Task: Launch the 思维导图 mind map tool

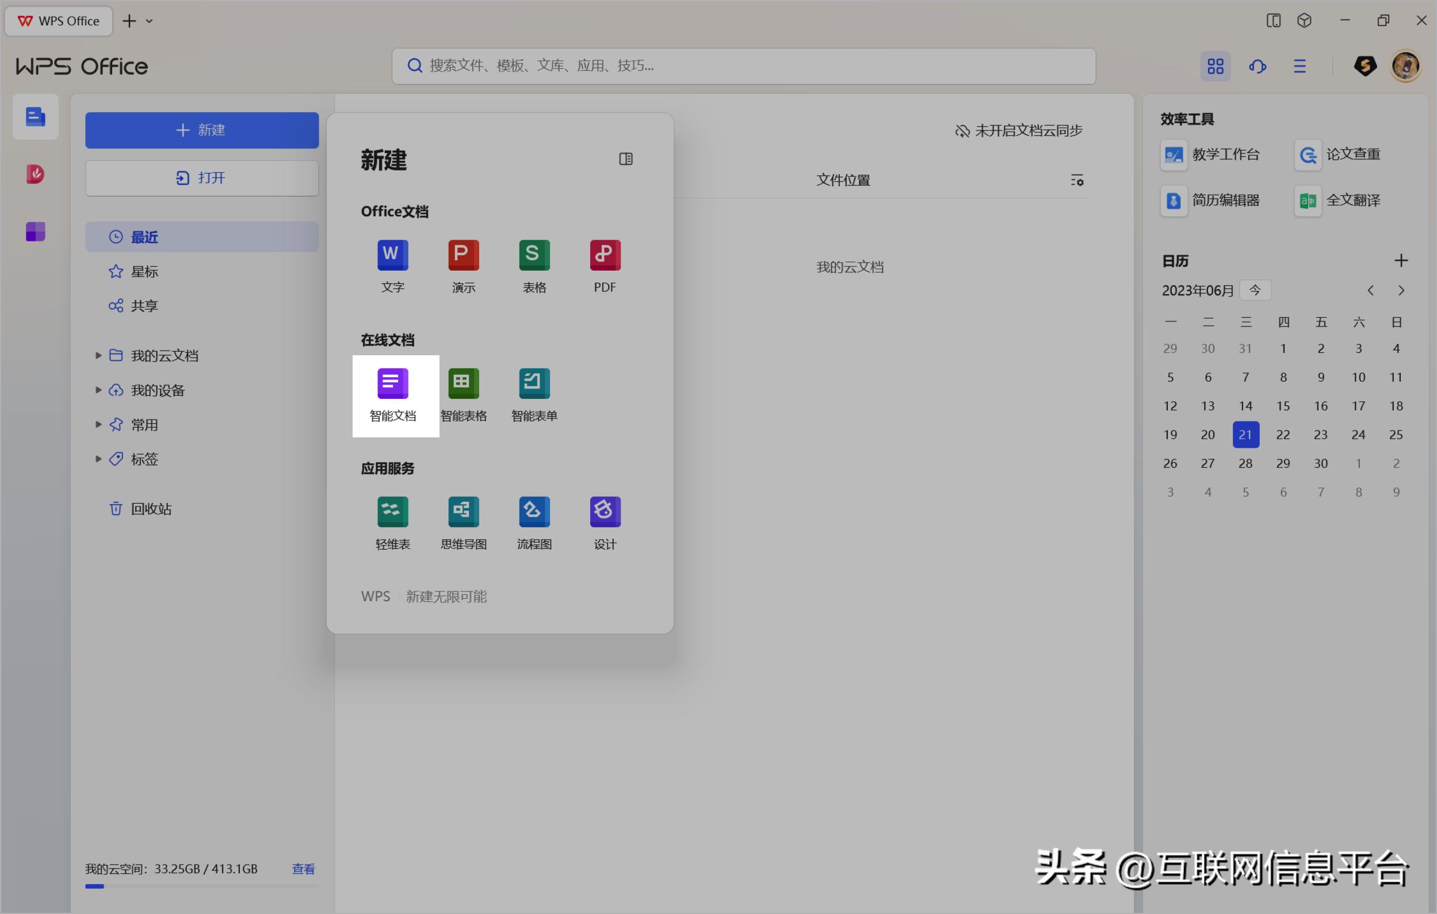Action: coord(463,523)
